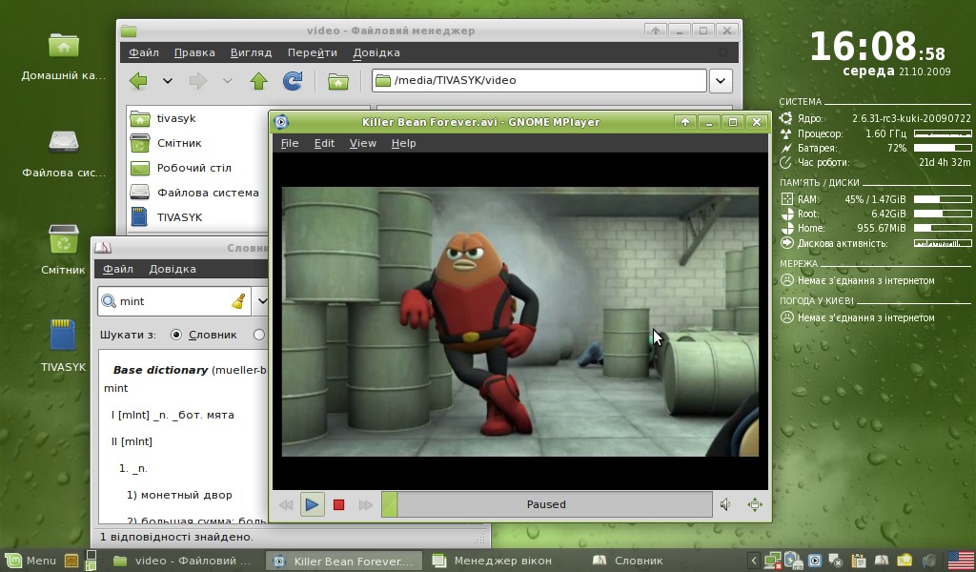Image resolution: width=976 pixels, height=572 pixels.
Task: Click the Play button in MPlayer
Action: [312, 504]
